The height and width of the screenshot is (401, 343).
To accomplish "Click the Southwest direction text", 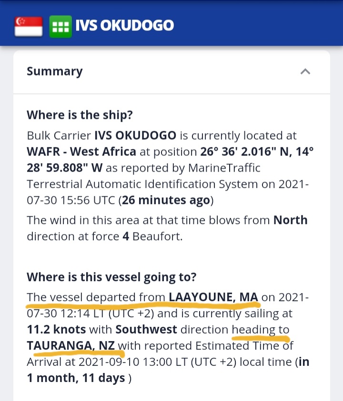I will point(146,329).
